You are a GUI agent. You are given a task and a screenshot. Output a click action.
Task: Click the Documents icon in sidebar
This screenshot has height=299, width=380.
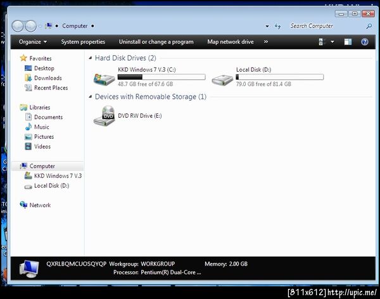tap(28, 117)
